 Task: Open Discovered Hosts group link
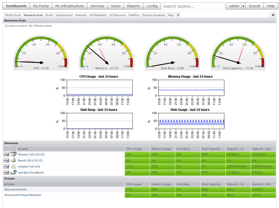(16, 190)
